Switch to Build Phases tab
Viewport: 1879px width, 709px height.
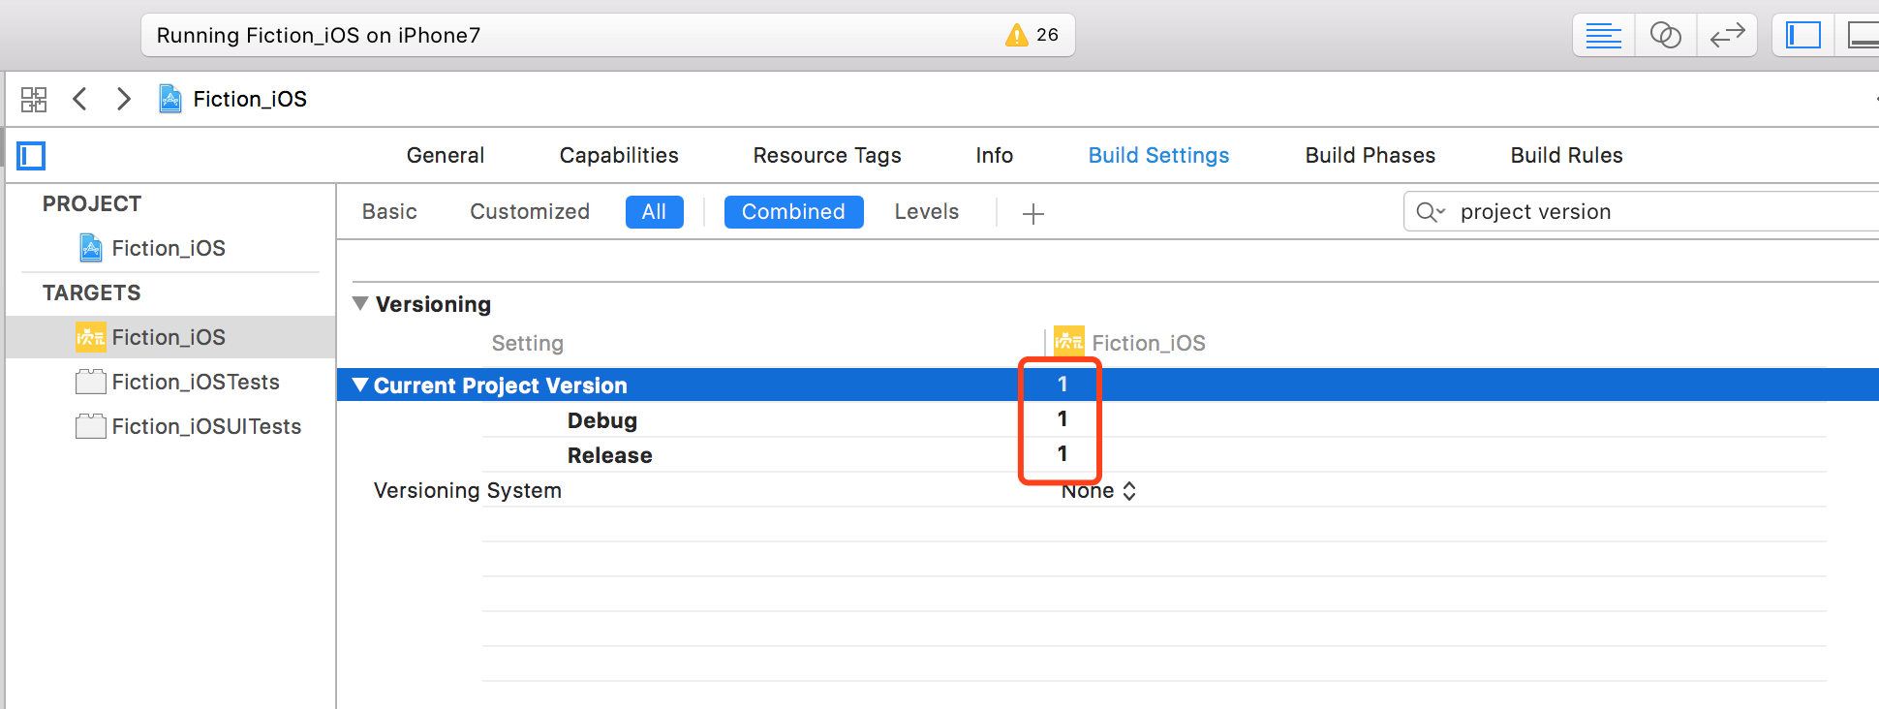coord(1371,156)
